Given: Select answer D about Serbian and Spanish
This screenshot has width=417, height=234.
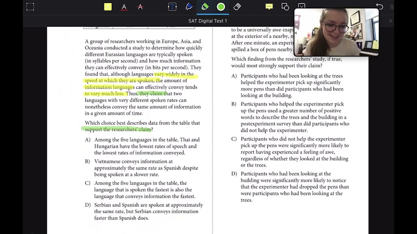Looking at the screenshot, I should coord(144,212).
